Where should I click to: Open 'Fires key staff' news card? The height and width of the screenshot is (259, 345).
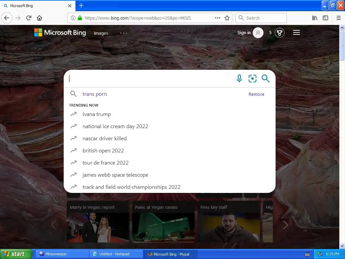pyautogui.click(x=229, y=222)
